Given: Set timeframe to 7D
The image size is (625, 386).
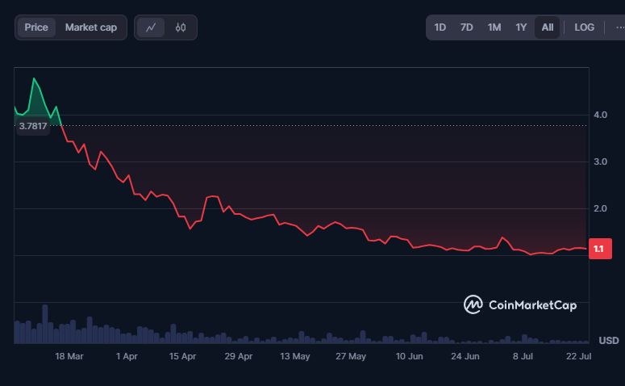Looking at the screenshot, I should click(x=466, y=27).
